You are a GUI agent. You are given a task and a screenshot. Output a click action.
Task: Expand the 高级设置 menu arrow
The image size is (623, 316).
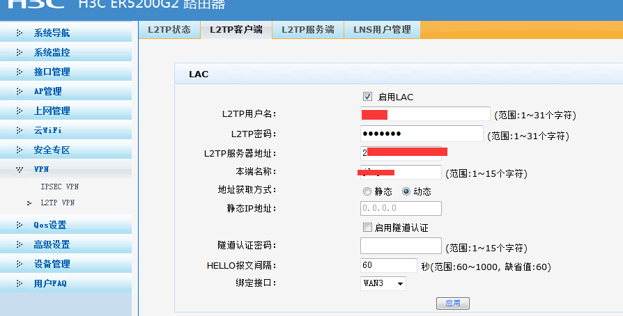tap(19, 244)
